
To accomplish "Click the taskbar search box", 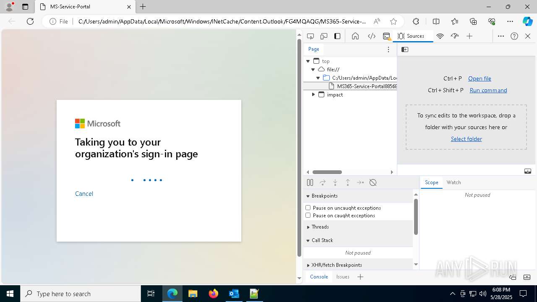I will click(x=81, y=294).
